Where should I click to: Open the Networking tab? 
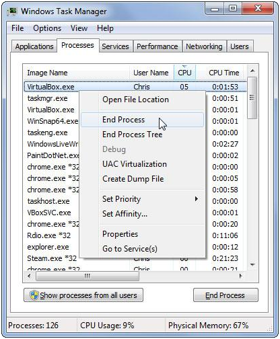[204, 46]
